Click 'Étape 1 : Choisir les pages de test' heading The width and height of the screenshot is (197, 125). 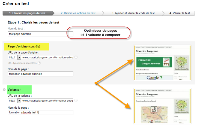coord(33,22)
